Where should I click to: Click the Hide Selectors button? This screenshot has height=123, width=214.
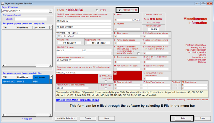(66, 118)
